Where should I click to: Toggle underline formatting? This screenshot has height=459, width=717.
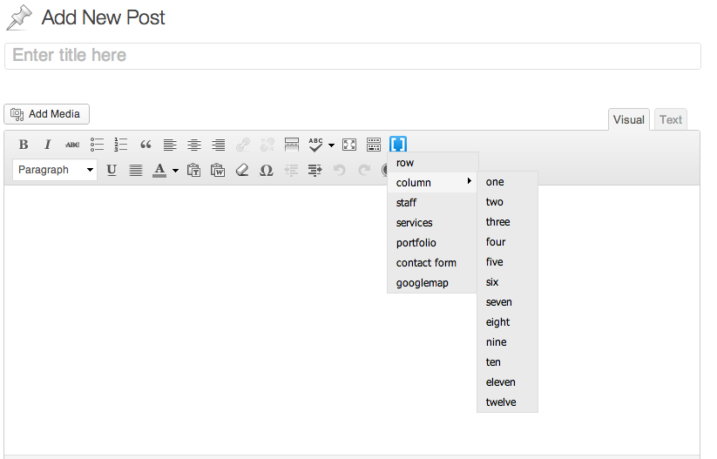click(112, 170)
